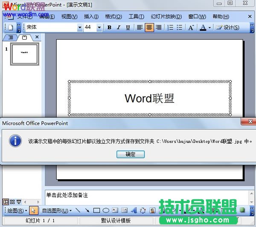Open standard toolbar options beside New icon
This screenshot has width=256, height=227.
(x=19, y=28)
